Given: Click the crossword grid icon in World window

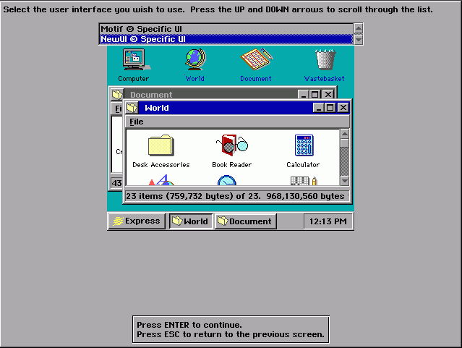Looking at the screenshot, I should click(304, 181).
